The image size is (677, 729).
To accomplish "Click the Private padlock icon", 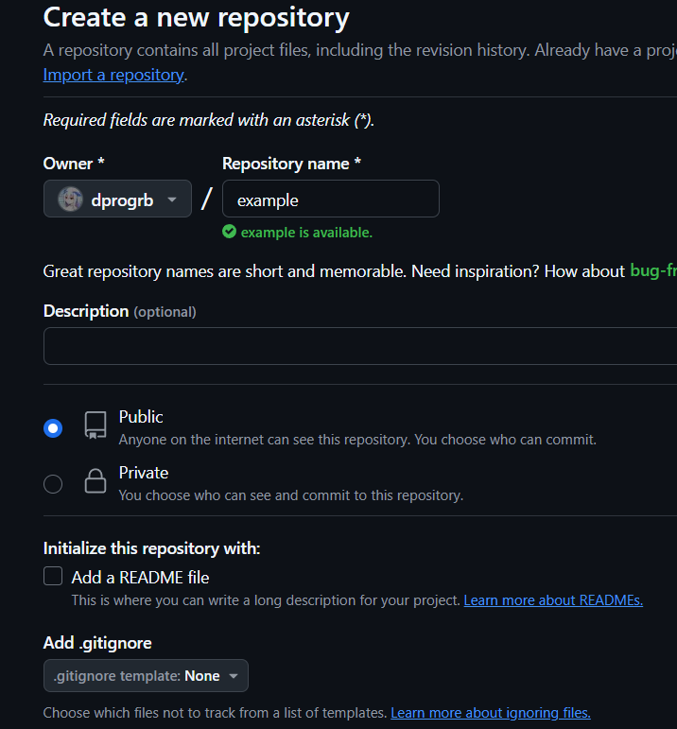I will 95,480.
